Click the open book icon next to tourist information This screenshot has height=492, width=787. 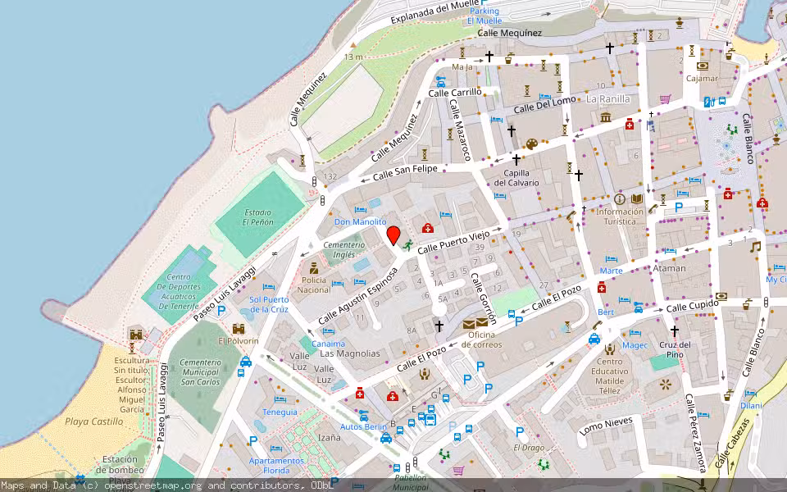tap(638, 198)
